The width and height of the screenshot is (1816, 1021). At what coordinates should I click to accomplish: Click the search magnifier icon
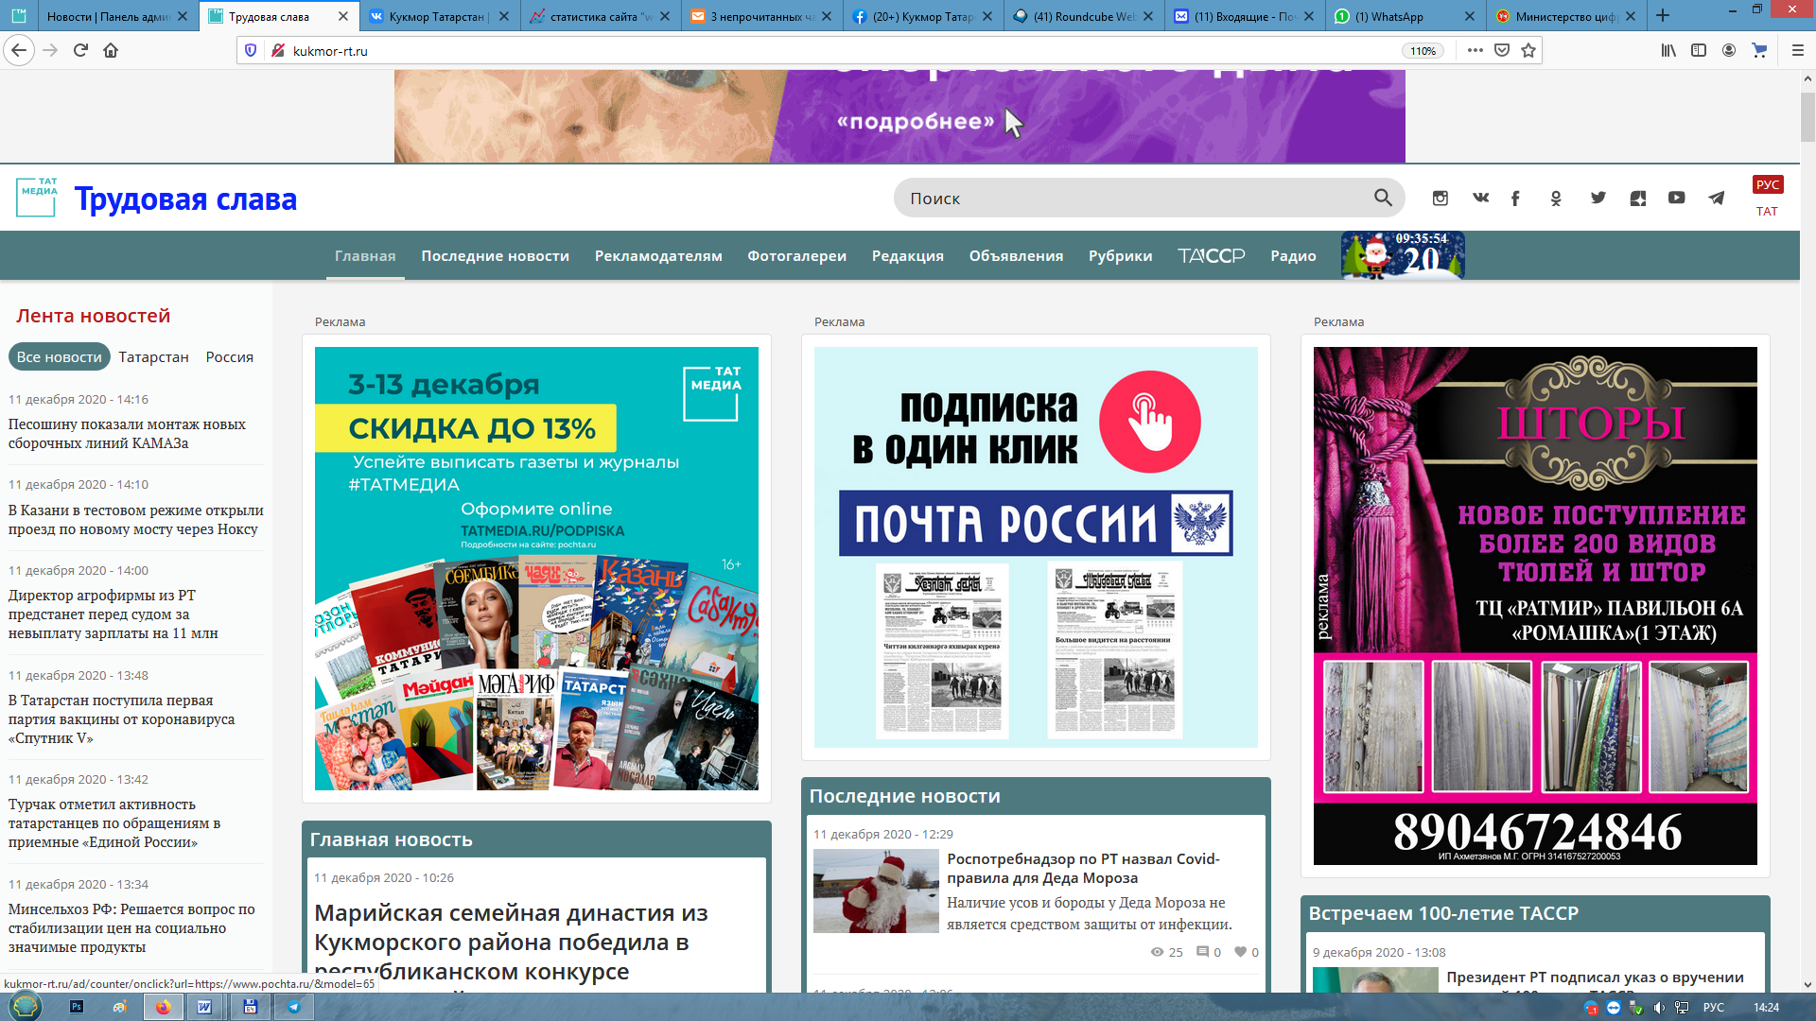(1383, 198)
